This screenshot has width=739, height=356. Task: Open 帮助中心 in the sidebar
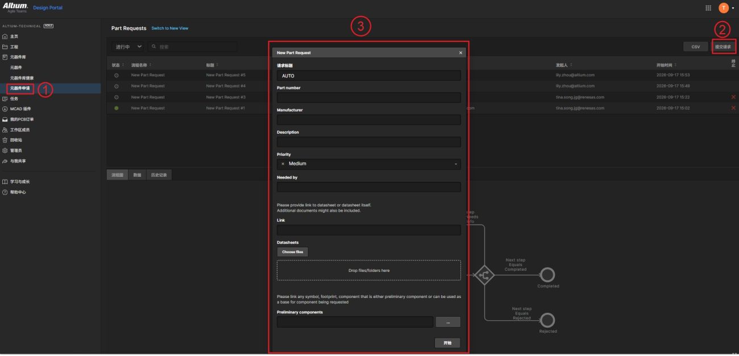(18, 192)
